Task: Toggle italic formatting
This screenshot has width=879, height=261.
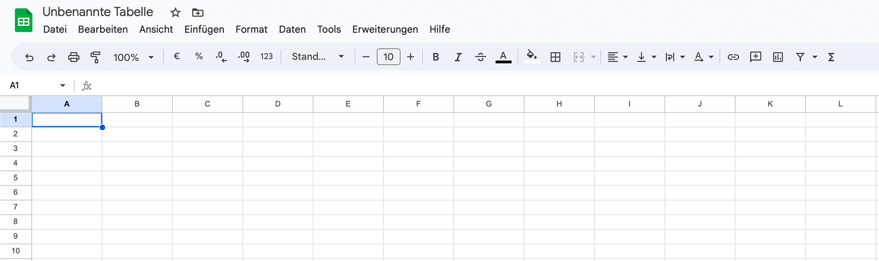Action: pos(458,57)
